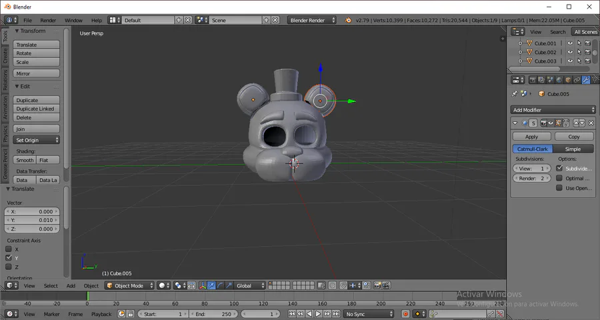Jump to the first frame of timeline
600x320 pixels.
click(292, 314)
